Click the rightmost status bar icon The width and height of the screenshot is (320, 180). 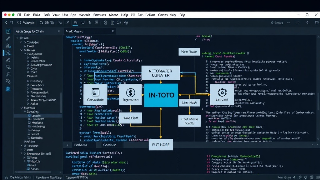pos(317,177)
